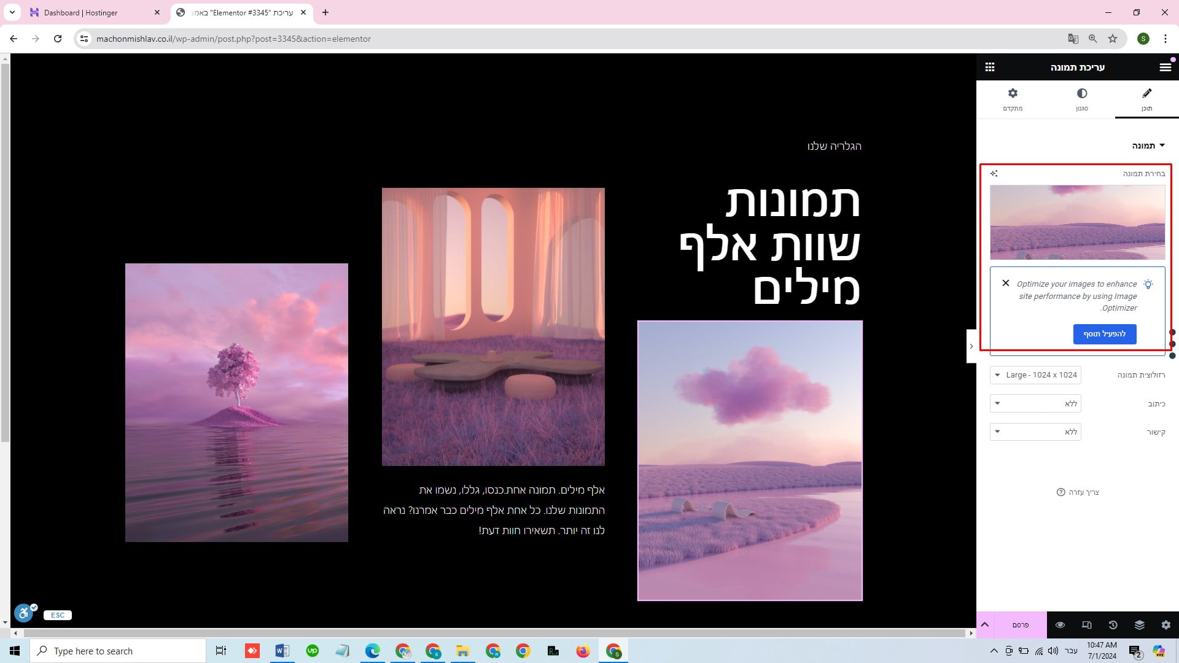
Task: Preview changes with the eye icon
Action: (x=1060, y=625)
